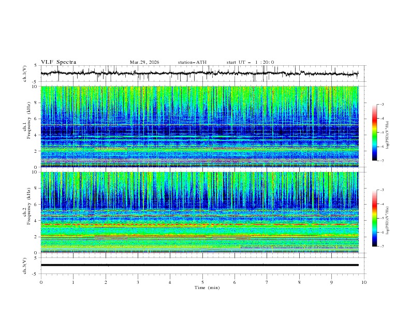Image resolution: width=410 pixels, height=317 pixels.
Task: Click the ch.1 spectrogram panel
Action: tap(199, 126)
